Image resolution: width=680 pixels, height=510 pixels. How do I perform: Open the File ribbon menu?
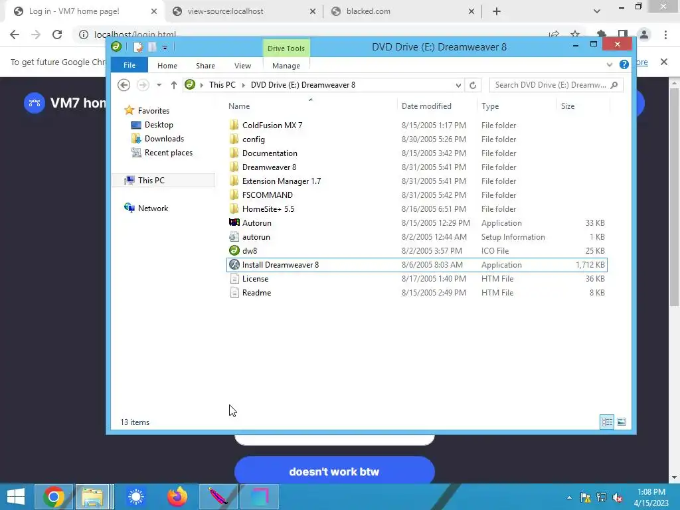[129, 65]
